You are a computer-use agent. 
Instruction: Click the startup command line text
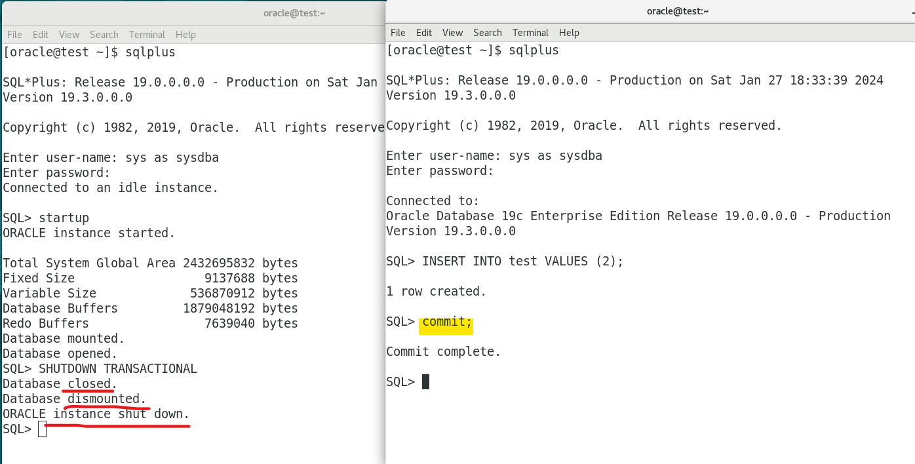pos(64,218)
